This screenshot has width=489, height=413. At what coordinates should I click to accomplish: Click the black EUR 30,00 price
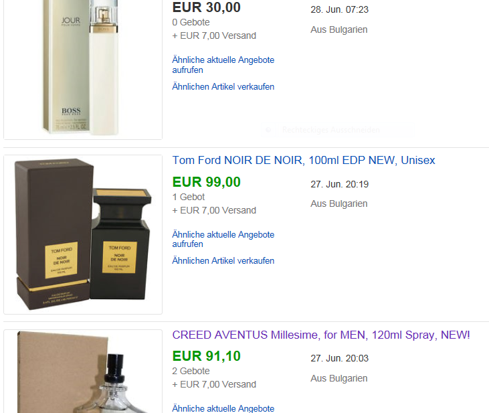pos(207,7)
